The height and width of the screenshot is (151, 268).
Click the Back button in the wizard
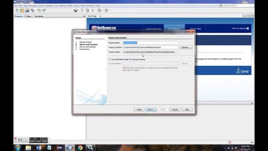tap(139, 109)
